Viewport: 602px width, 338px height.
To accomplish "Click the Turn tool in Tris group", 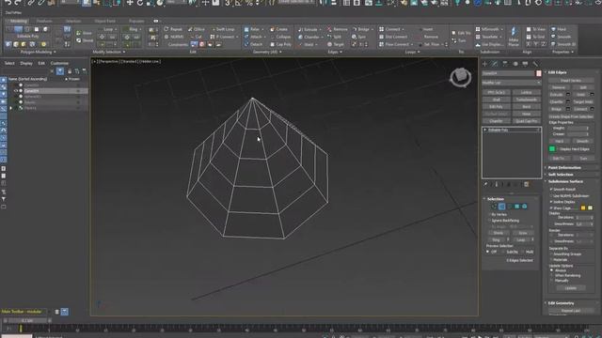I will click(459, 40).
